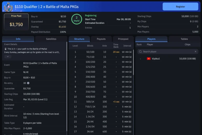Click level 8 ante value 60

pos(105,87)
